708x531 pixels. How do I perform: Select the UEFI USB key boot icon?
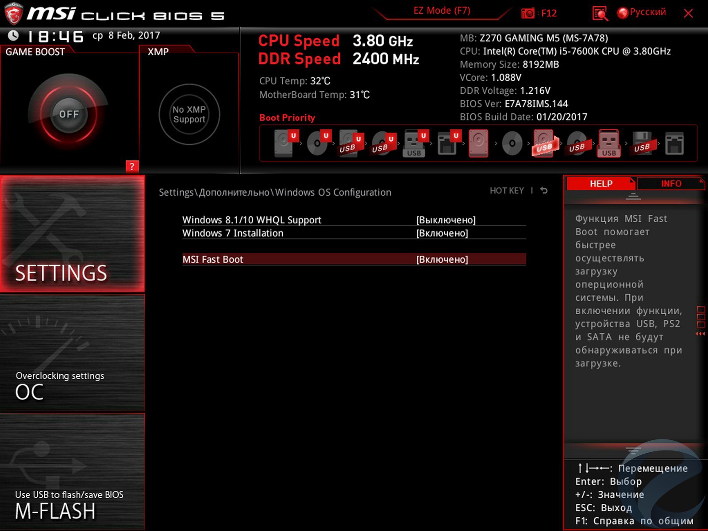tap(416, 143)
